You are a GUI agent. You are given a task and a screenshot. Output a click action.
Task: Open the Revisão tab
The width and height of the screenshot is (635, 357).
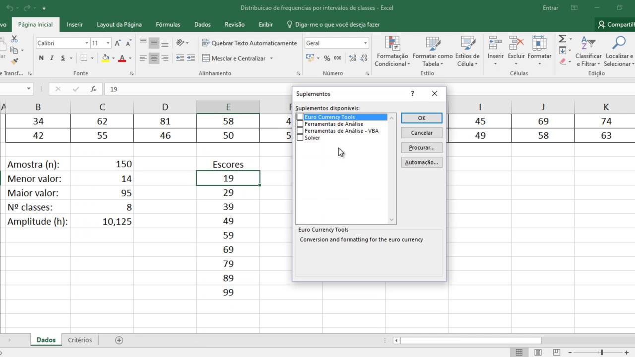(x=235, y=24)
